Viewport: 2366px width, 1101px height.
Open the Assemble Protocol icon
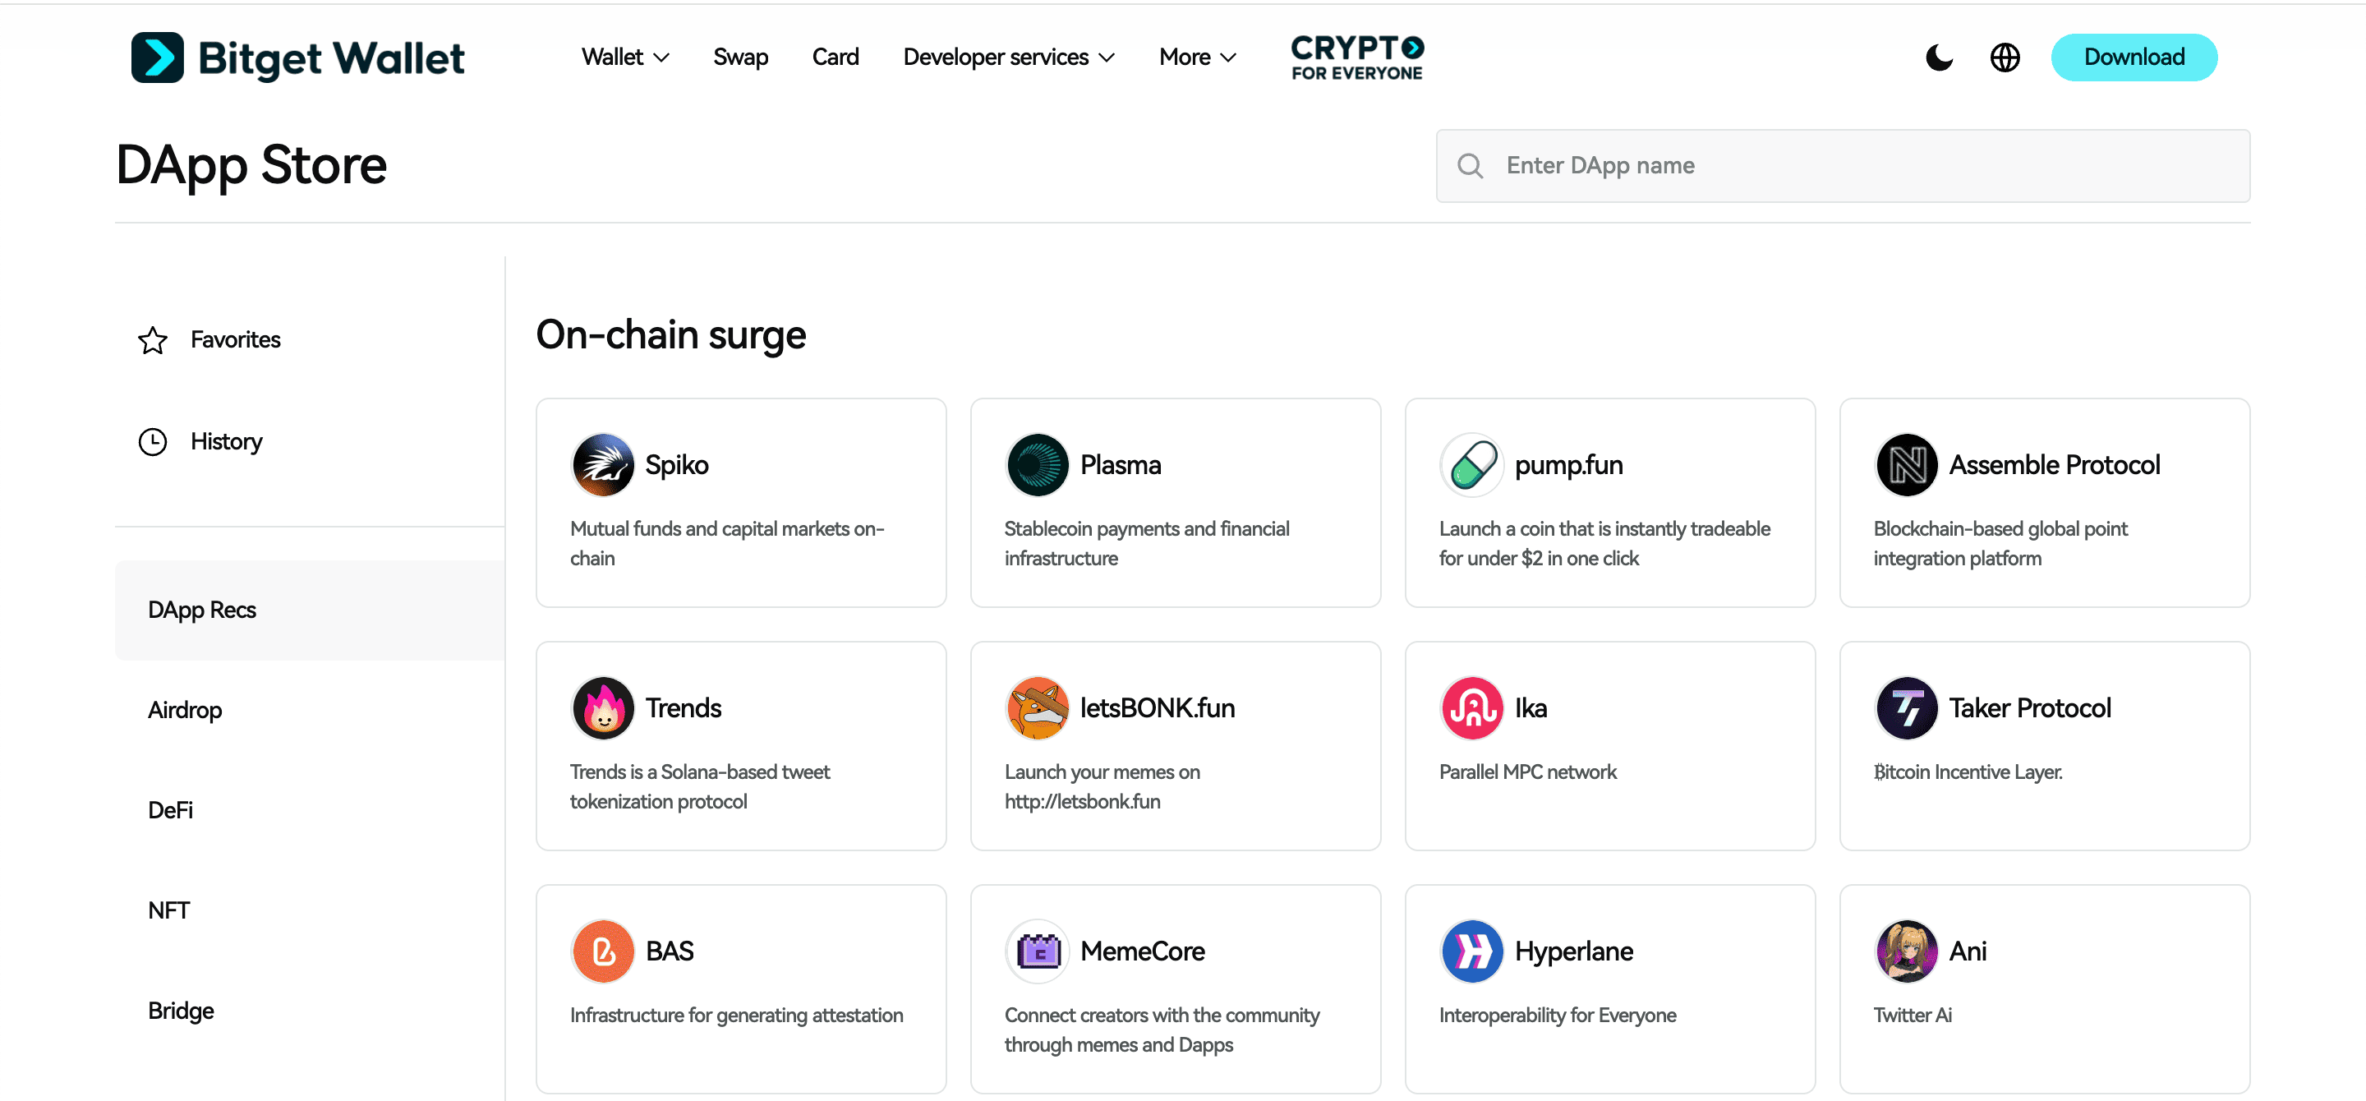[1906, 465]
